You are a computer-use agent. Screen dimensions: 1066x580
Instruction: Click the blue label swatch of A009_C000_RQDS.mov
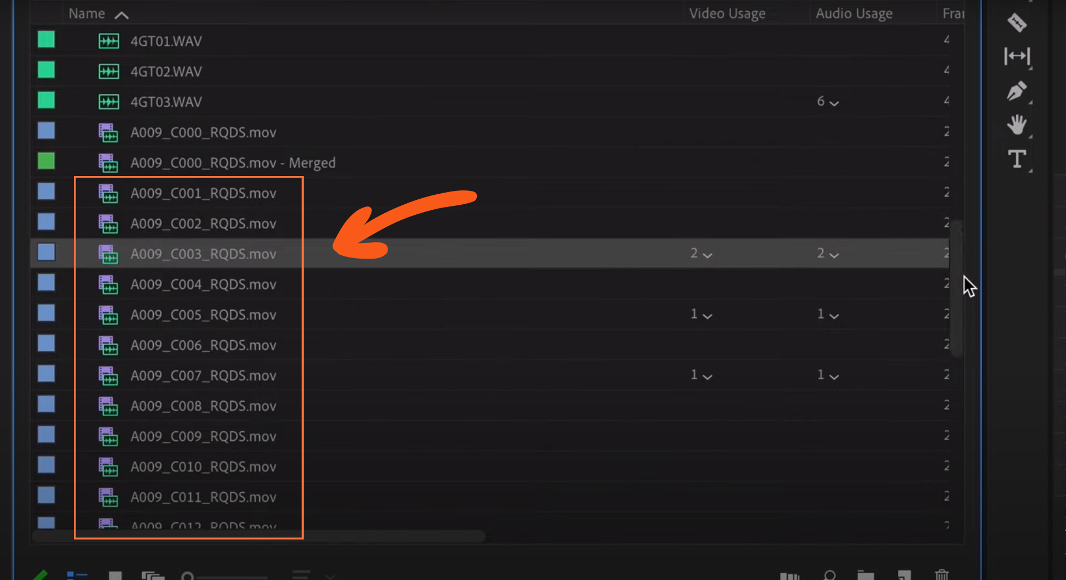point(46,131)
